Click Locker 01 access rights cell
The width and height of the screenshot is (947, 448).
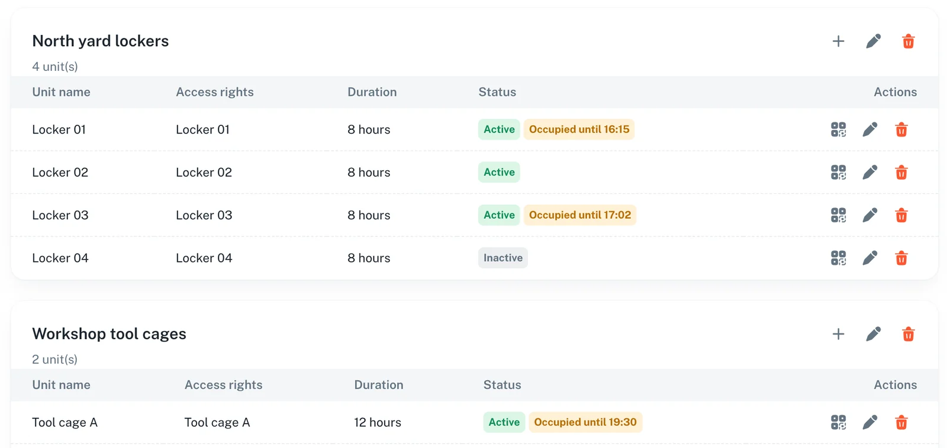coord(202,129)
